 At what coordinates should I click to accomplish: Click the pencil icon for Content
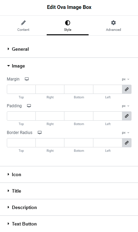tap(23, 23)
